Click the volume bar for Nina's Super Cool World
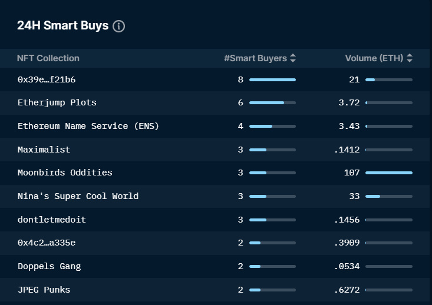432x305 pixels. tap(388, 196)
